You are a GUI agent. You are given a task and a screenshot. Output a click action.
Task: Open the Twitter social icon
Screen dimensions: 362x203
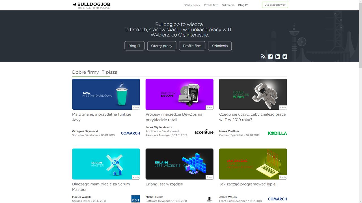click(x=285, y=56)
